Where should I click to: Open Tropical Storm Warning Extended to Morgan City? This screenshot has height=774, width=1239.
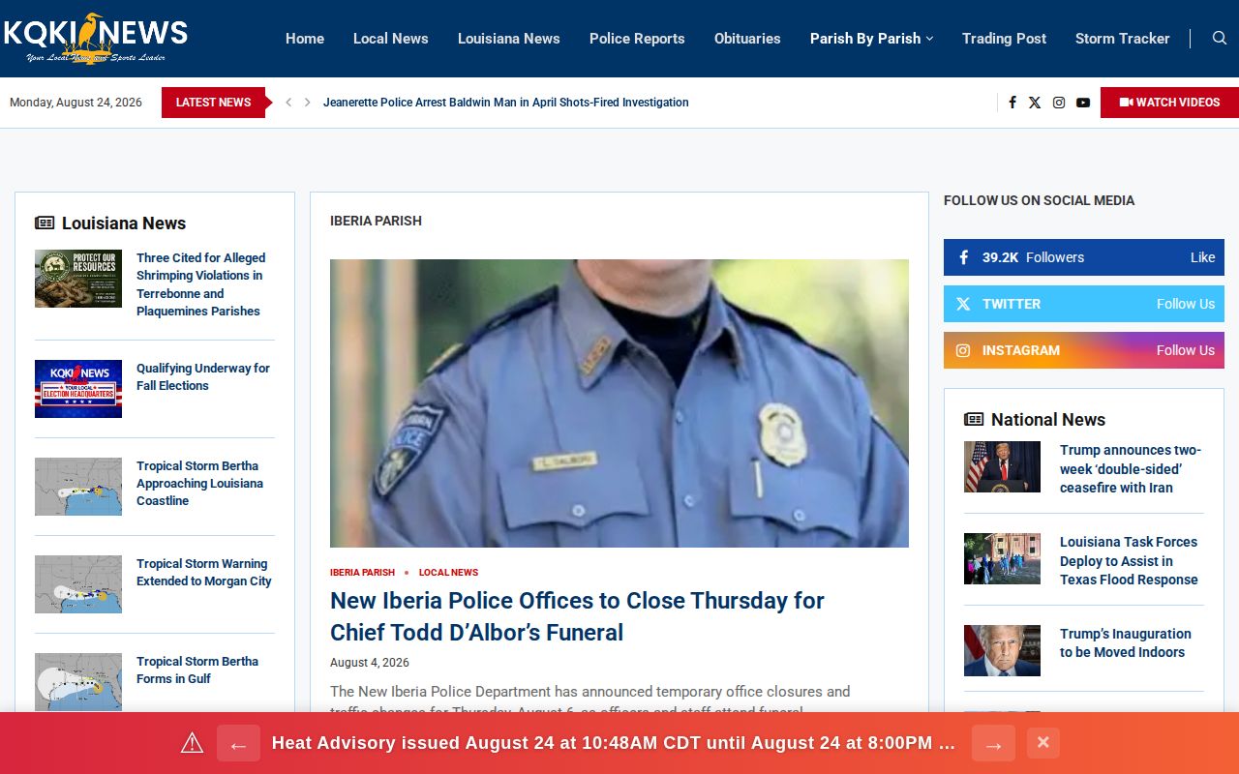pyautogui.click(x=204, y=573)
